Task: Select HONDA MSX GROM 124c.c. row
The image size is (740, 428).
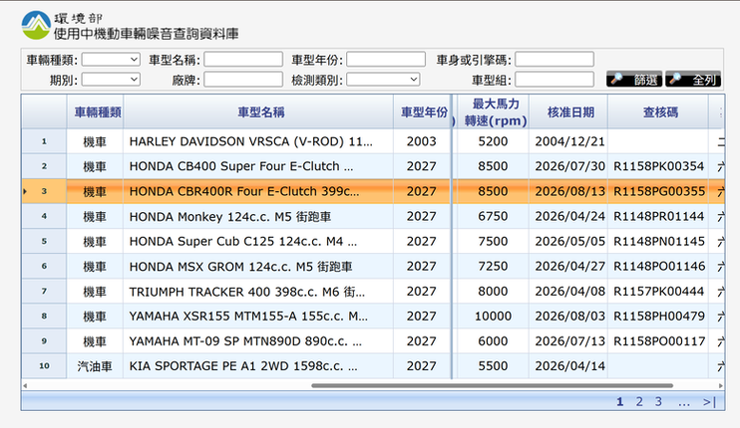Action: pos(373,266)
